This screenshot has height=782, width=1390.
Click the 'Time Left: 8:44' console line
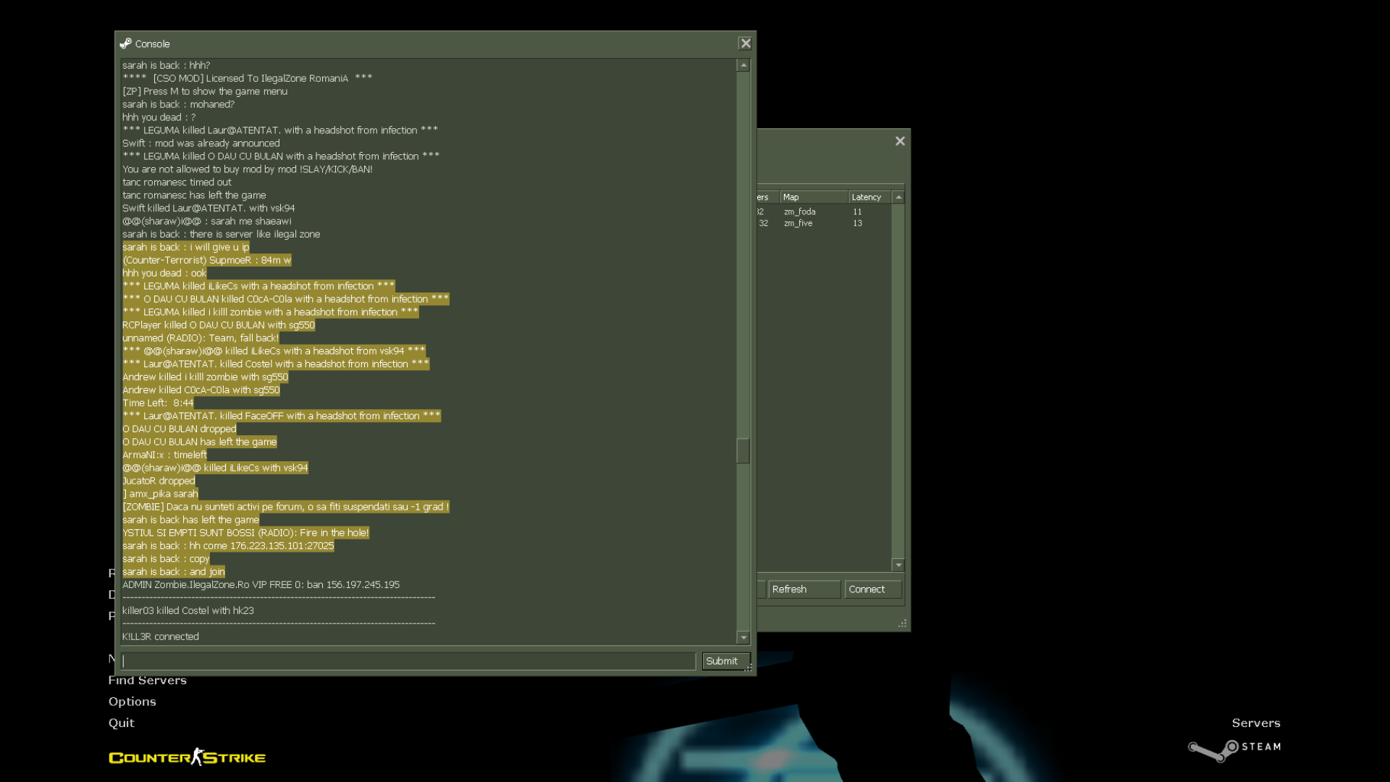[x=158, y=403]
